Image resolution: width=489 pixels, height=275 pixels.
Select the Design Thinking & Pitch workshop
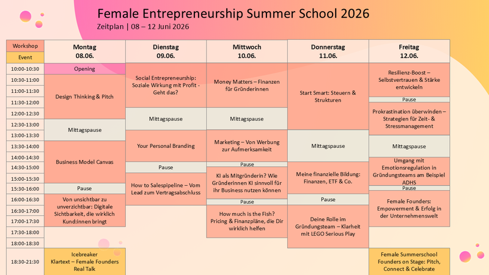click(85, 97)
